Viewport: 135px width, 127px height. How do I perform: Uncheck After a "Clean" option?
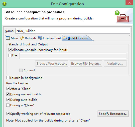8,89
